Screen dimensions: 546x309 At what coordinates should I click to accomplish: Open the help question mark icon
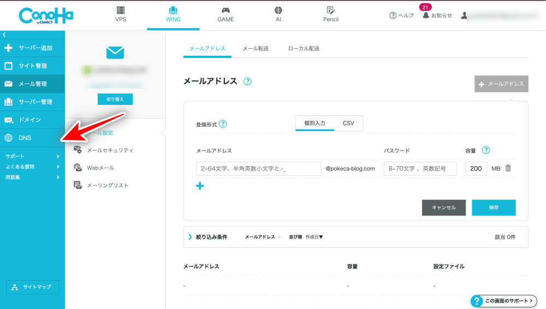[x=393, y=15]
